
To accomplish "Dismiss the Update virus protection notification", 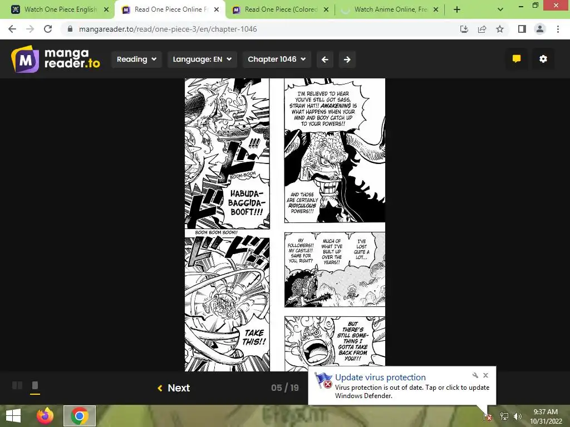I will pos(485,375).
